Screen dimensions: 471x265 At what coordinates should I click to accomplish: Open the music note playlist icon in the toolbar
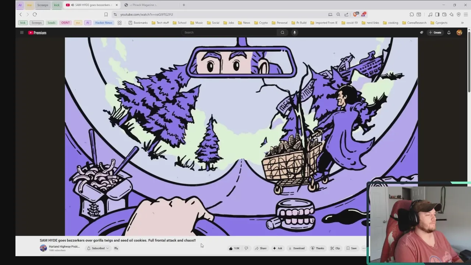pos(430,14)
